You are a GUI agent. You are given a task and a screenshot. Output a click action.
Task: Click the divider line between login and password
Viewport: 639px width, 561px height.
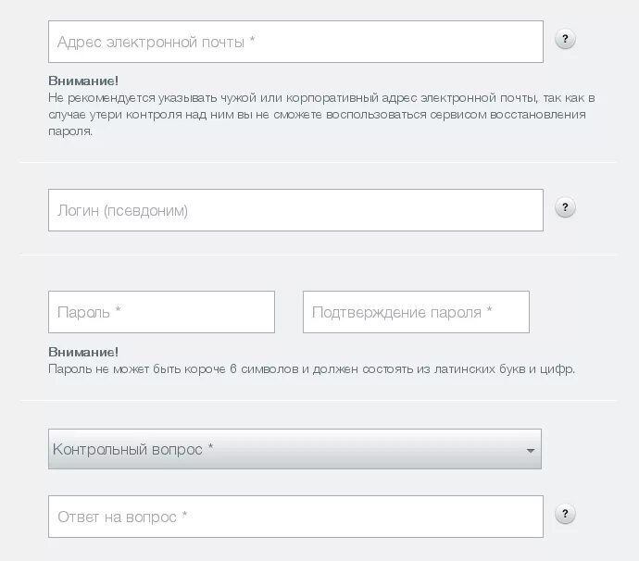pyautogui.click(x=318, y=255)
